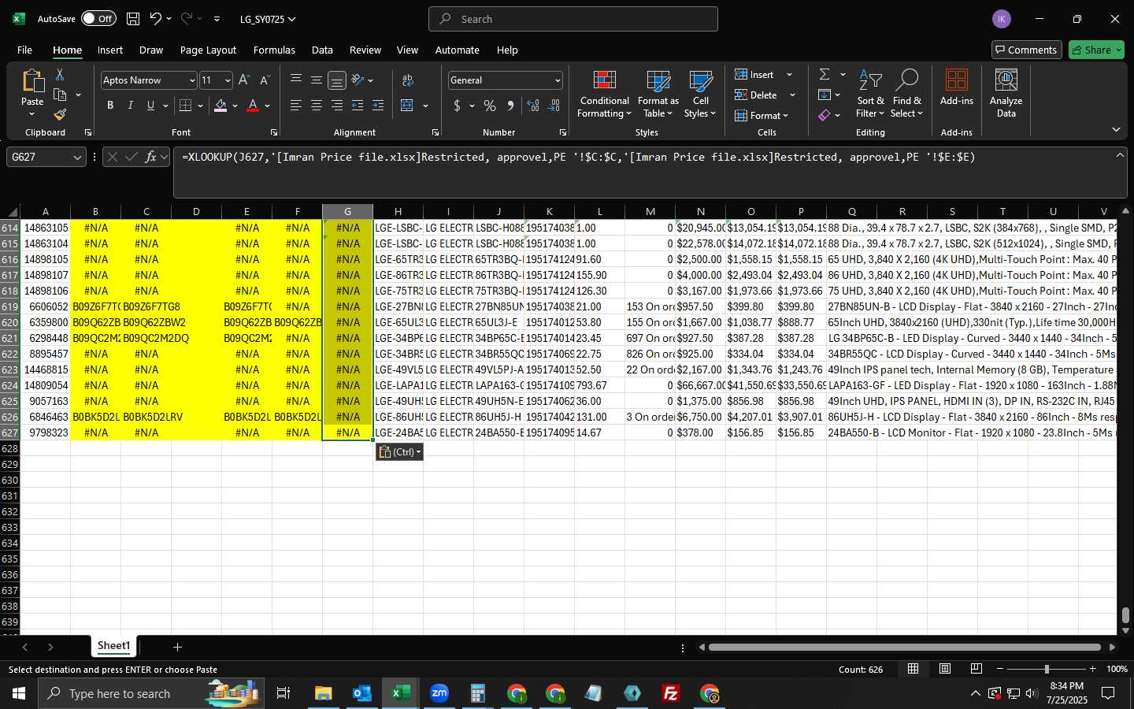Click the Analyze Data icon
Image resolution: width=1134 pixels, height=709 pixels.
pos(1006,93)
